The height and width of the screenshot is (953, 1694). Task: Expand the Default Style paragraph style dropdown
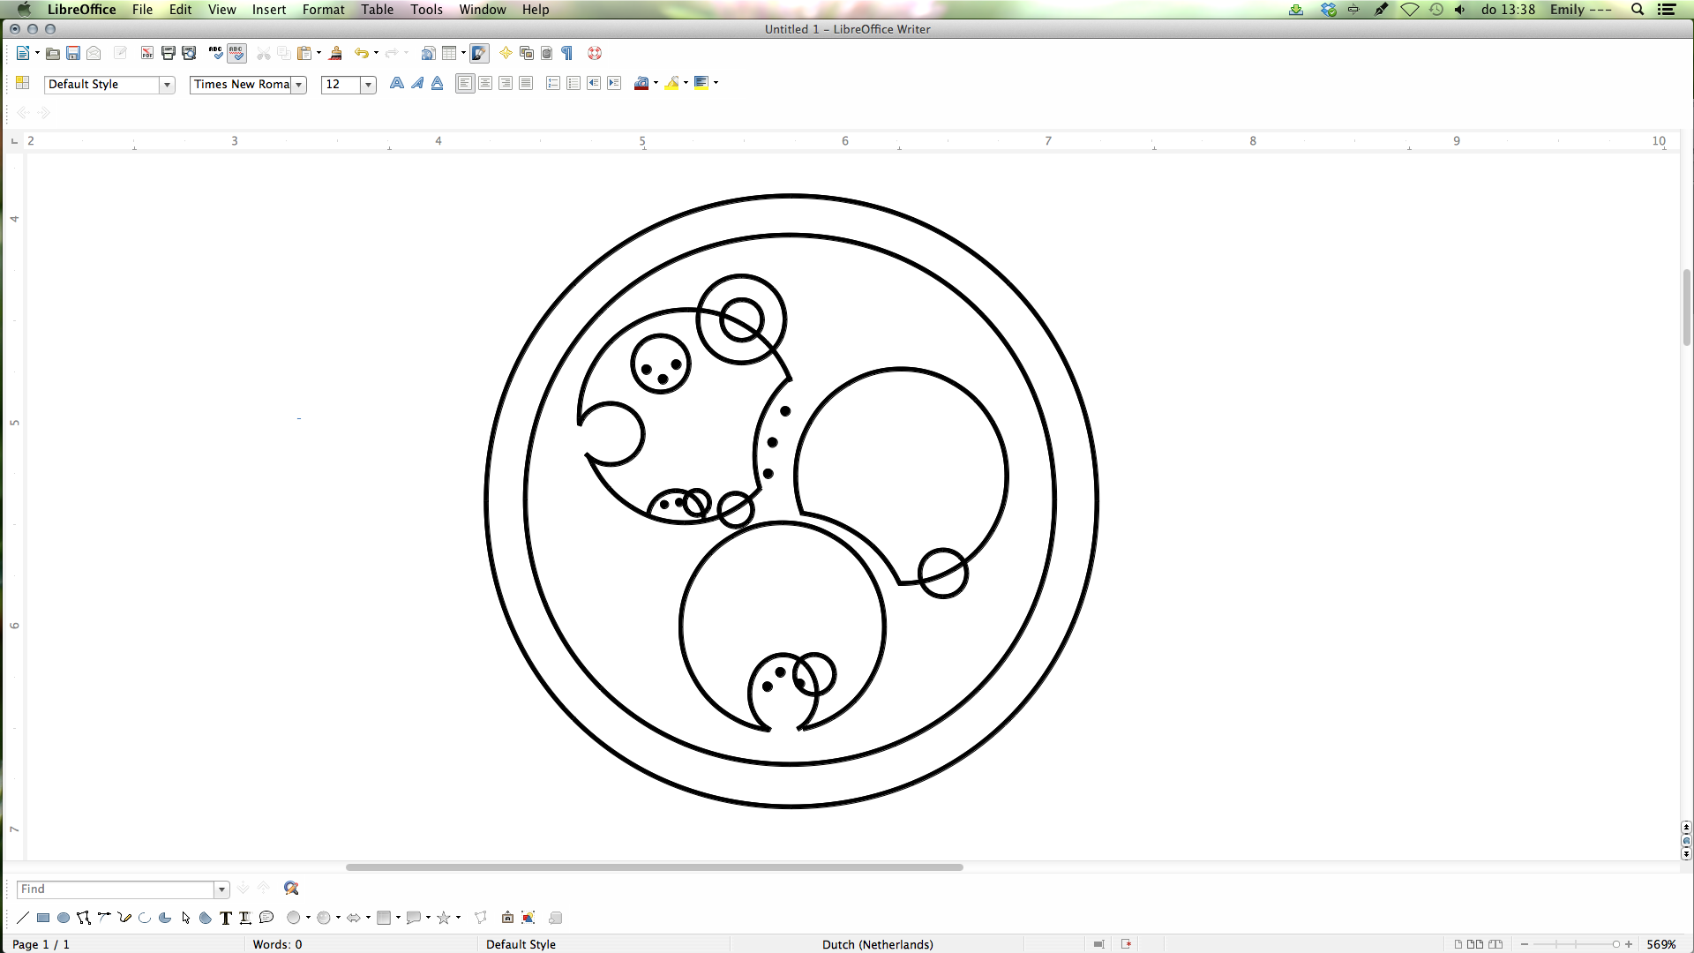coord(167,85)
